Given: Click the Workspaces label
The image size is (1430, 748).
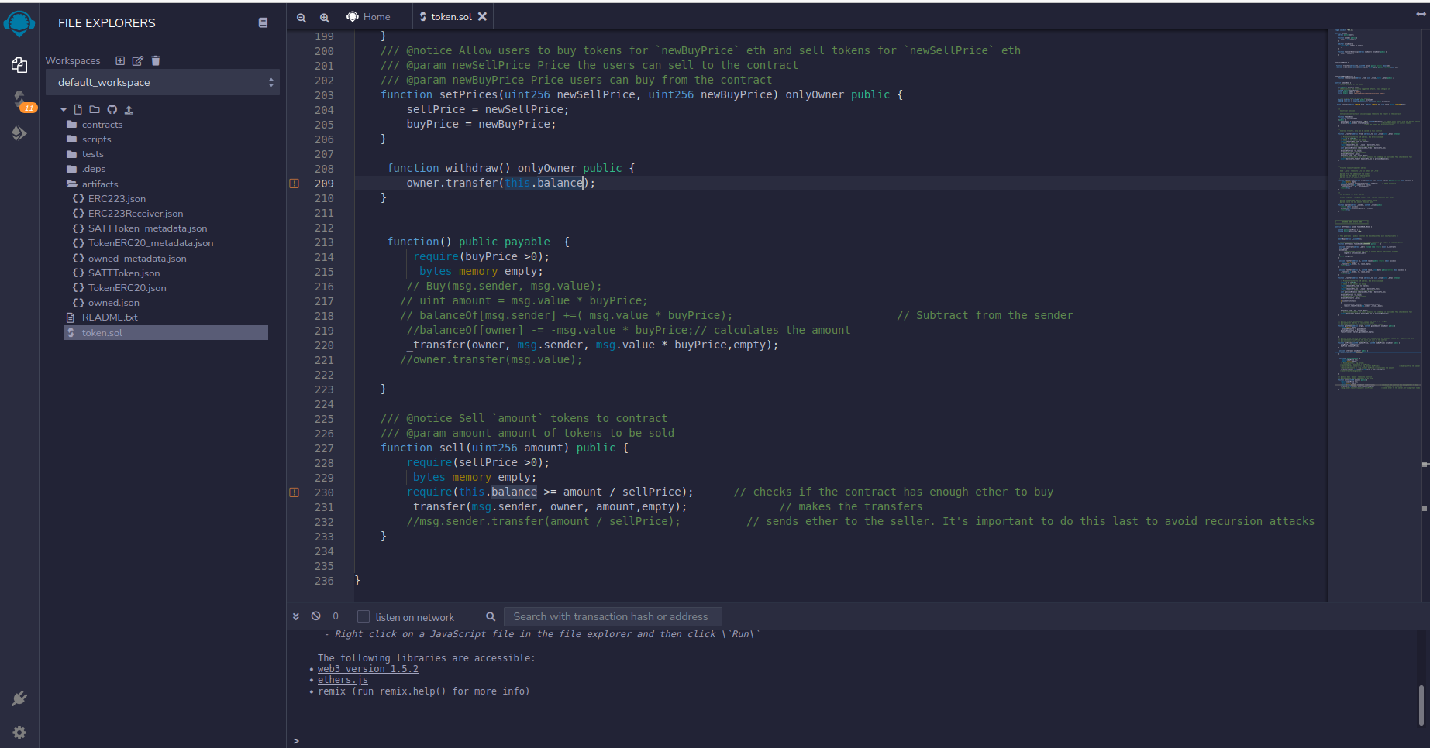Looking at the screenshot, I should [73, 60].
